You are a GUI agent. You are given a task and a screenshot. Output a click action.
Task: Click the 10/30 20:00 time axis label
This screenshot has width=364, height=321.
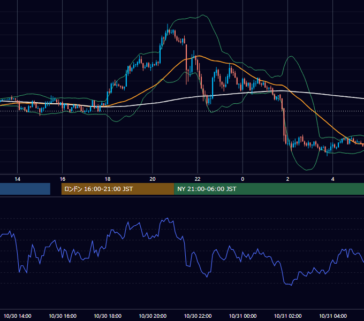[153, 316]
